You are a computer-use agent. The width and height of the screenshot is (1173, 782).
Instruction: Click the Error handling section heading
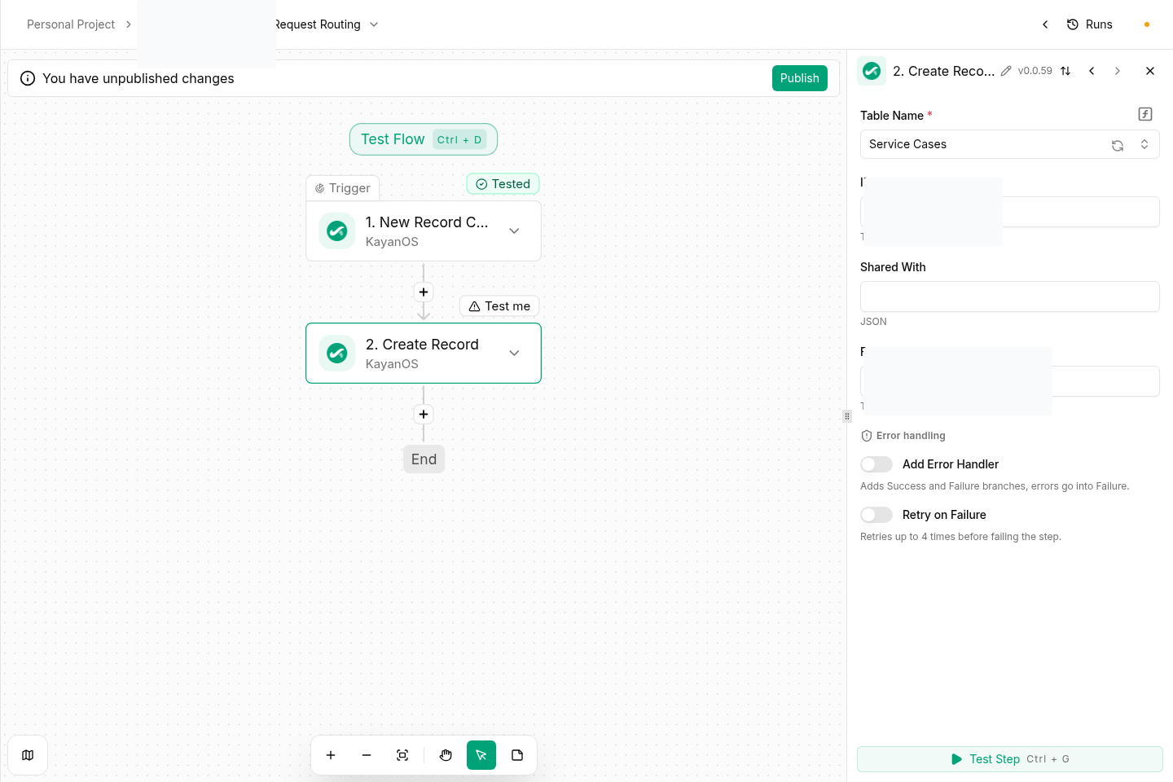coord(911,436)
